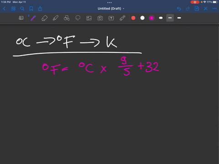Select the thickest stroke width preset
219x164 pixels.
[161, 18]
